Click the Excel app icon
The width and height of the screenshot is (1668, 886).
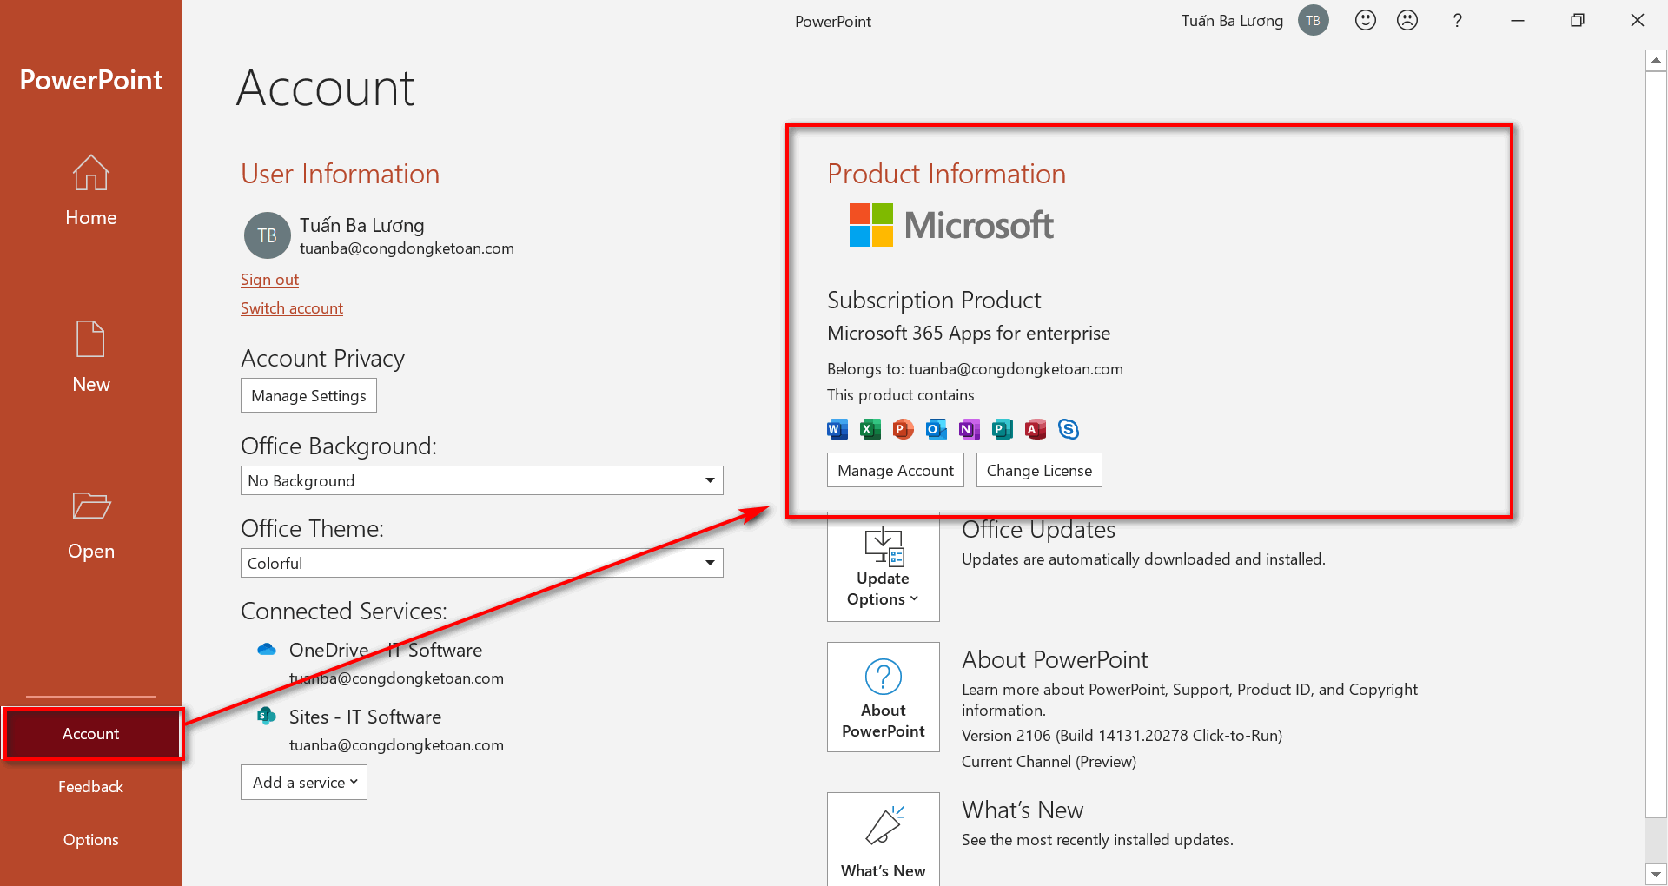tap(870, 429)
